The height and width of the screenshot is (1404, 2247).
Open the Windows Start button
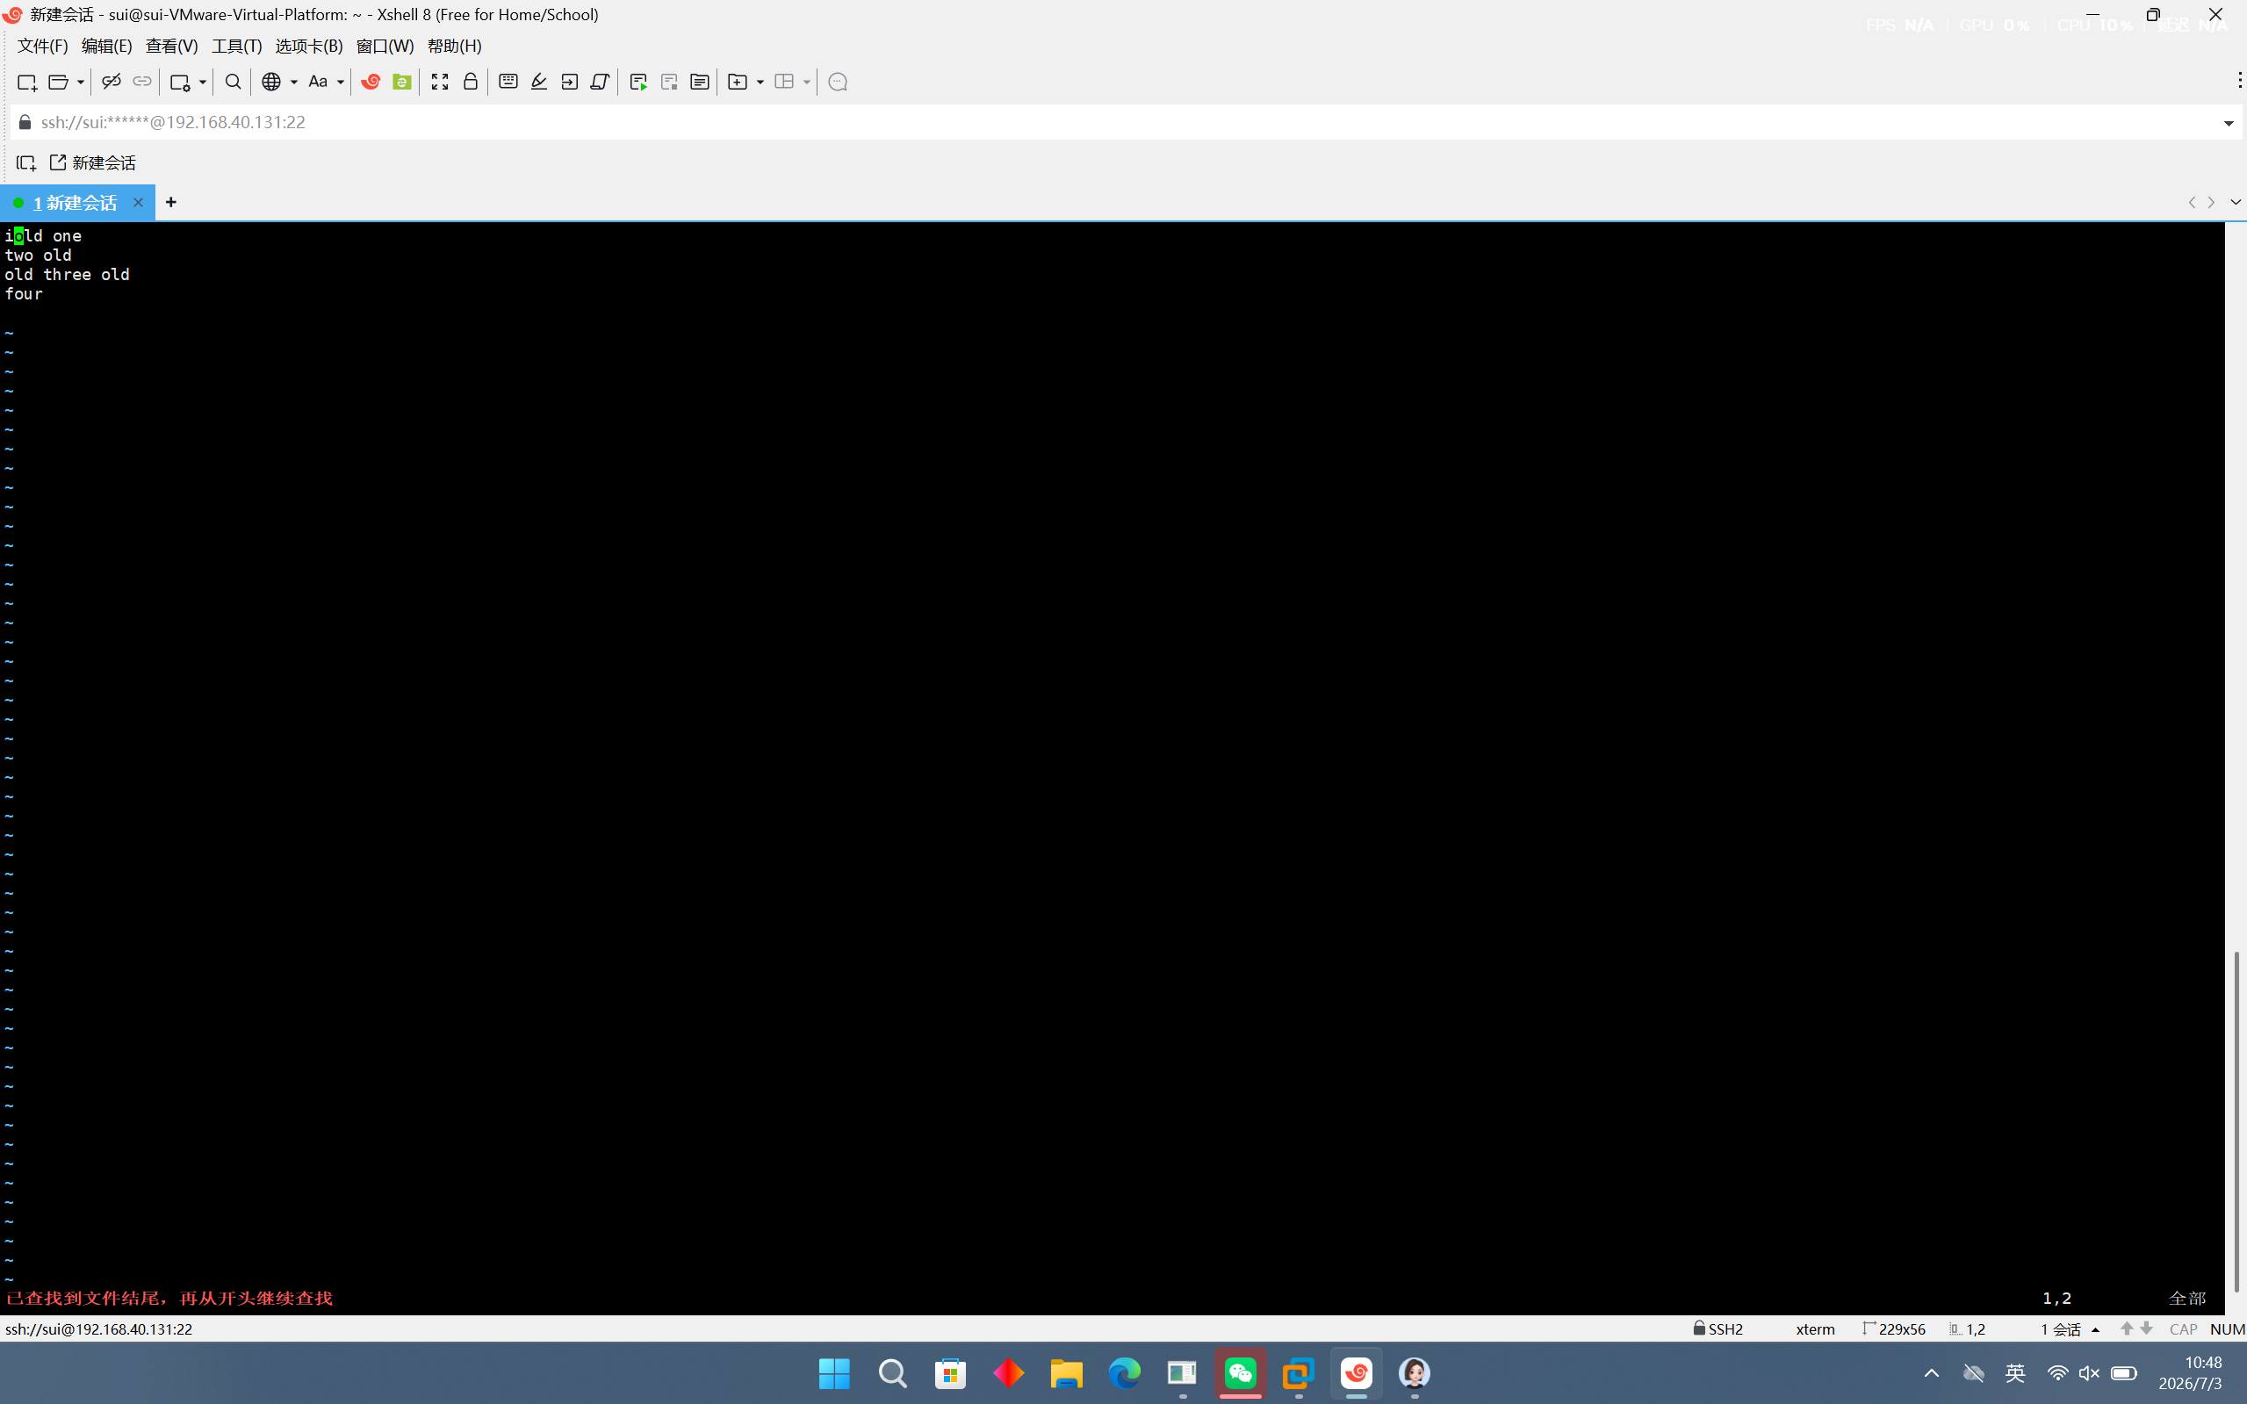point(834,1373)
